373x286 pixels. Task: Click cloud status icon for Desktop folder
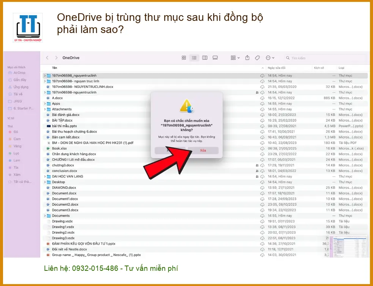click(x=262, y=182)
